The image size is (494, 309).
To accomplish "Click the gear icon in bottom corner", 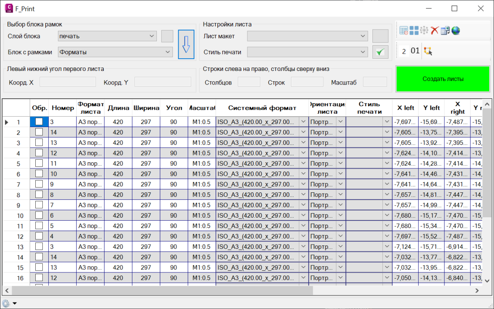I will point(6,303).
